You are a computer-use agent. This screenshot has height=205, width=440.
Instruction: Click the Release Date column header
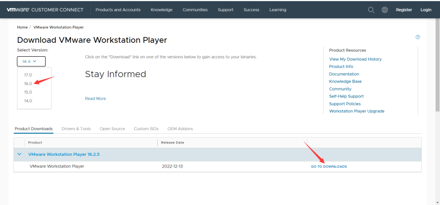(x=172, y=142)
